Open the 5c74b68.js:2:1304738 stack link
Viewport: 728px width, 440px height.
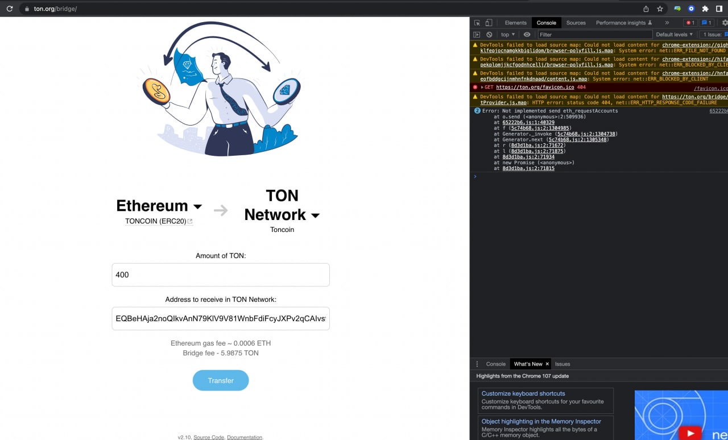(587, 134)
